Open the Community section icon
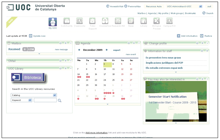This screenshot has height=140, width=220. (x=67, y=21)
